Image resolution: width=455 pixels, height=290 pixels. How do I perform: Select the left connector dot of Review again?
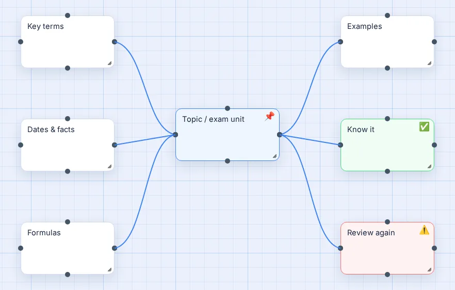pos(340,248)
